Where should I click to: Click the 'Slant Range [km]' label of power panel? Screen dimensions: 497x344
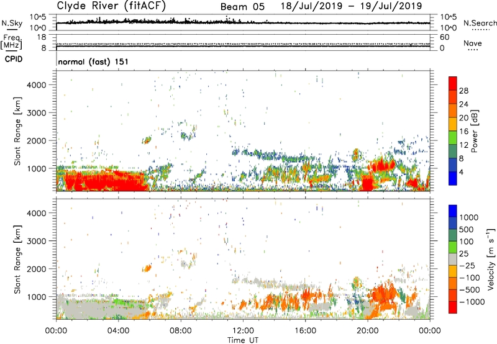[17, 131]
